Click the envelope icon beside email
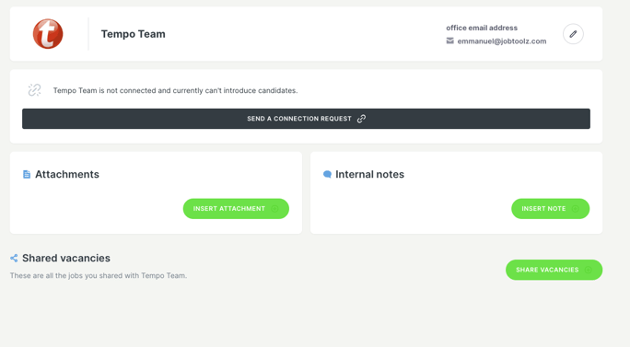 tap(450, 40)
